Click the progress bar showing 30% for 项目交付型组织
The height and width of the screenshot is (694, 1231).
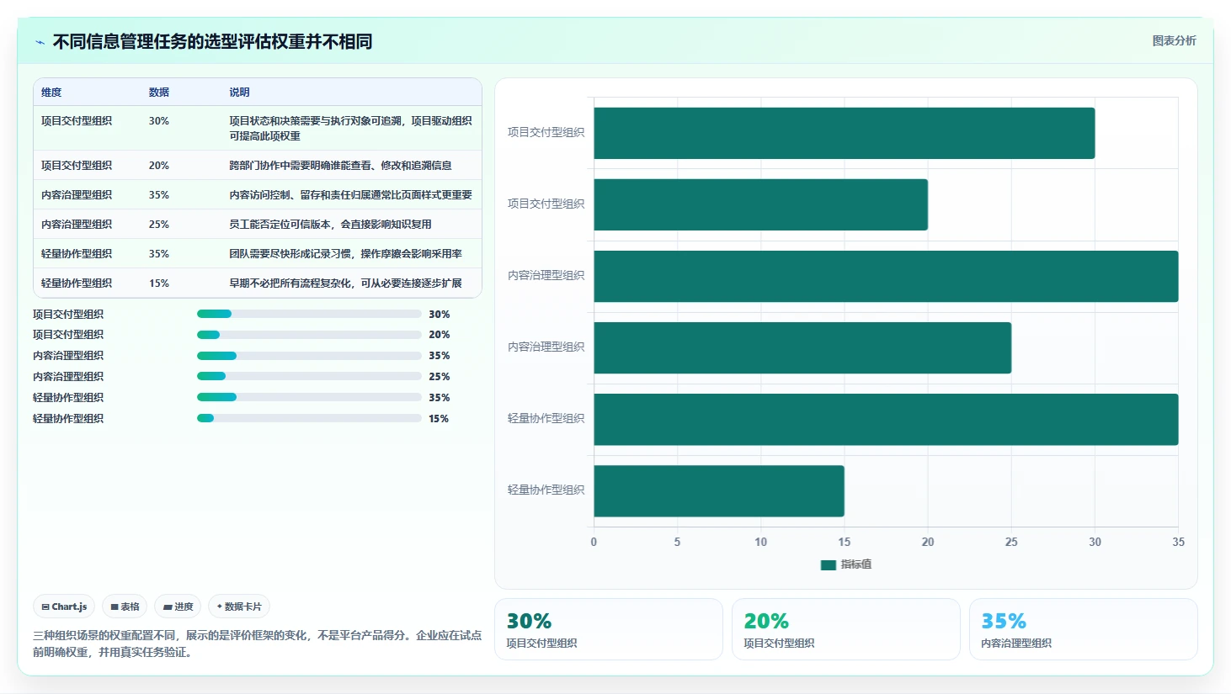click(x=309, y=314)
